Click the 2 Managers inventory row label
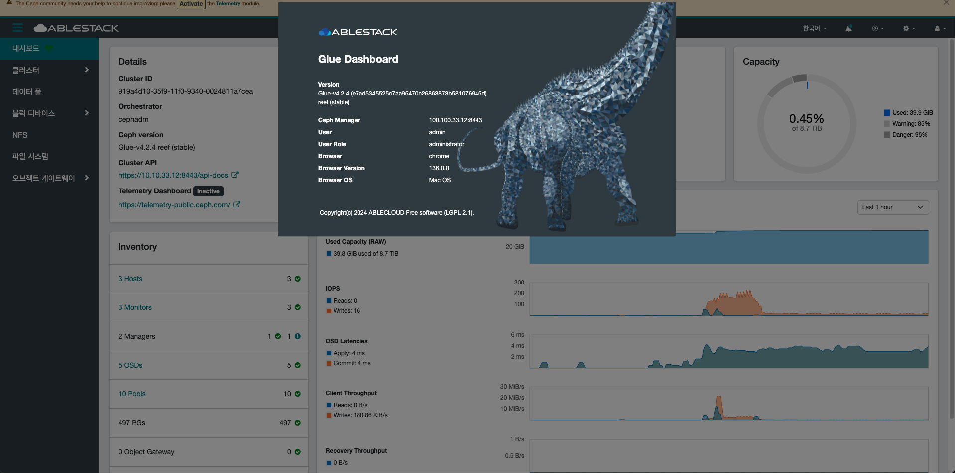This screenshot has width=955, height=473. tap(137, 336)
